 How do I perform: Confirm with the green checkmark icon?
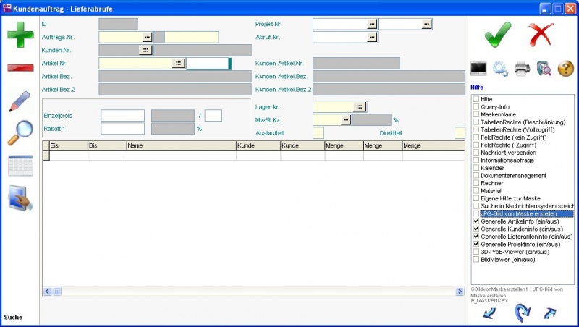click(497, 34)
